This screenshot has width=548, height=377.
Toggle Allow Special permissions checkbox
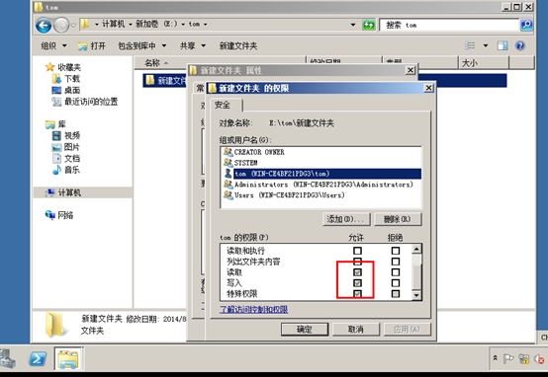coord(357,294)
